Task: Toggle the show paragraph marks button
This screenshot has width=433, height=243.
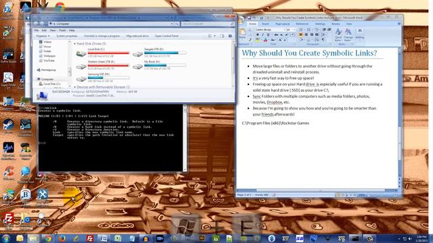Action: click(x=323, y=39)
